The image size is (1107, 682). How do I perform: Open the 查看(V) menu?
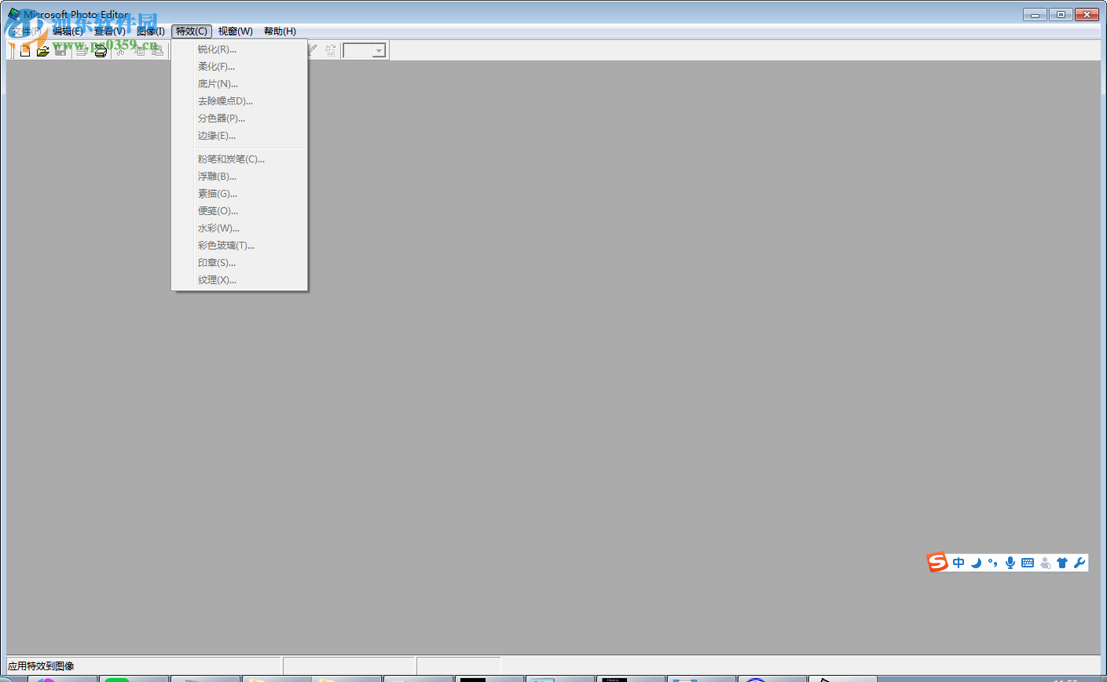pos(110,31)
